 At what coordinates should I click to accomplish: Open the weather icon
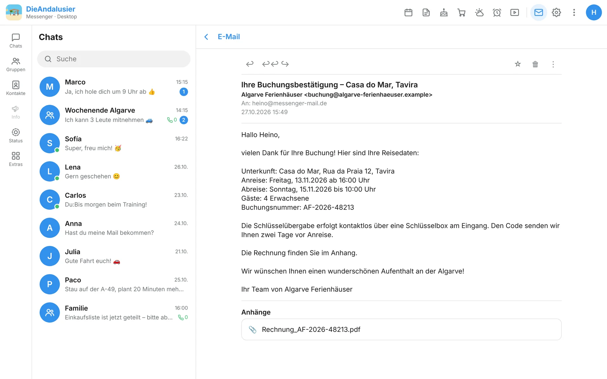[479, 12]
